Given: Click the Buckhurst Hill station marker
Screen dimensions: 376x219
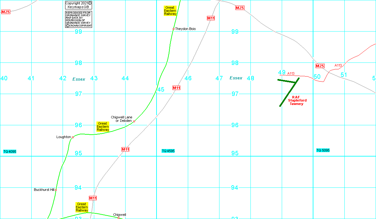Looking at the screenshot, I should [56, 190].
